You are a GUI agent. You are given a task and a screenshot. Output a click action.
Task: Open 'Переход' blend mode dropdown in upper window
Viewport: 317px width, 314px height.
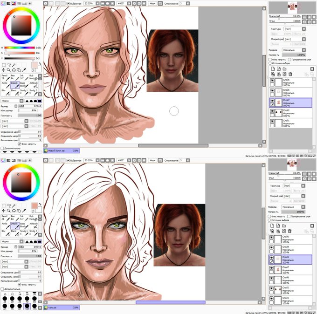294,50
